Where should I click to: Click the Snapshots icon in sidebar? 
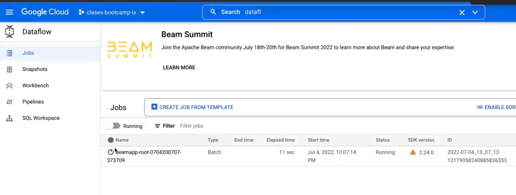point(10,70)
